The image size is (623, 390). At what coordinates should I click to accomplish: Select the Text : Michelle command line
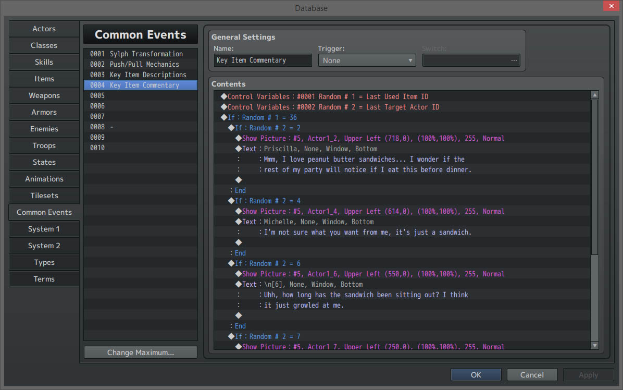coord(402,222)
